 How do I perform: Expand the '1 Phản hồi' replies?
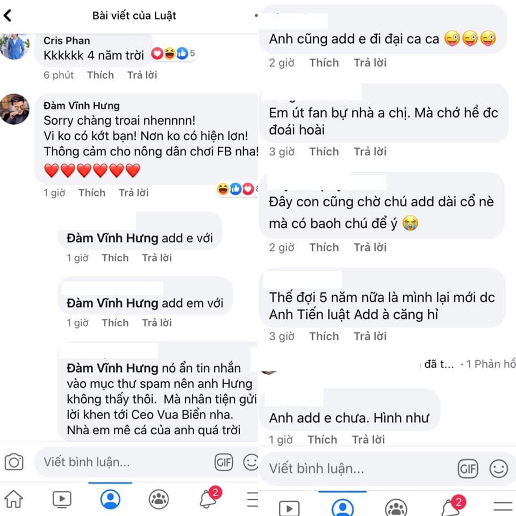[x=491, y=364]
